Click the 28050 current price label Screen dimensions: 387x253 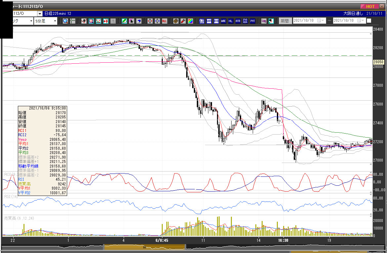coord(378,62)
